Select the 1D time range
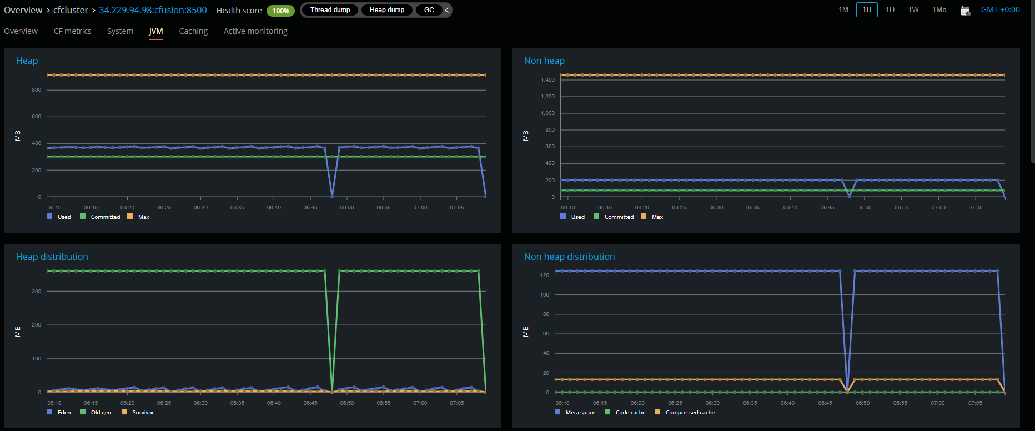The image size is (1035, 431). point(890,9)
